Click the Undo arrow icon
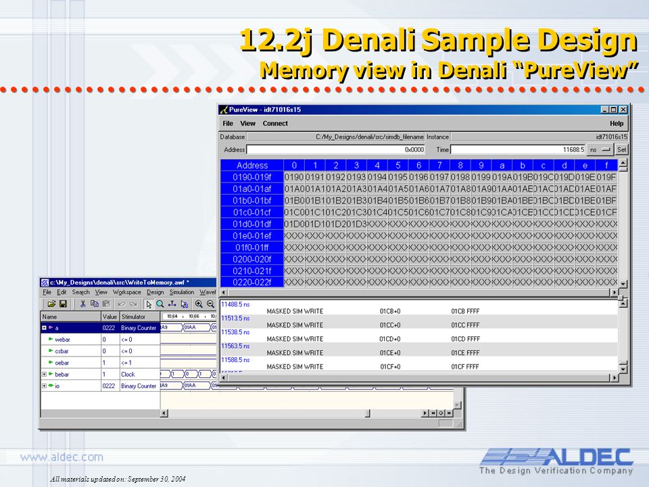 click(121, 304)
